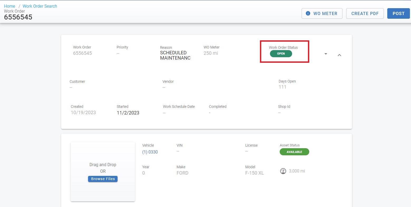
Task: Click the Shop Id field value
Action: coord(279,113)
